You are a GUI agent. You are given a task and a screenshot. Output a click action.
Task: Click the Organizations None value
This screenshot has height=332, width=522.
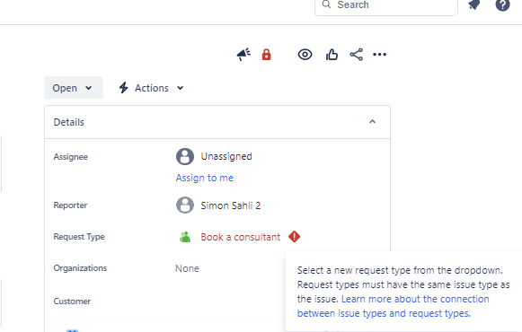pos(187,268)
